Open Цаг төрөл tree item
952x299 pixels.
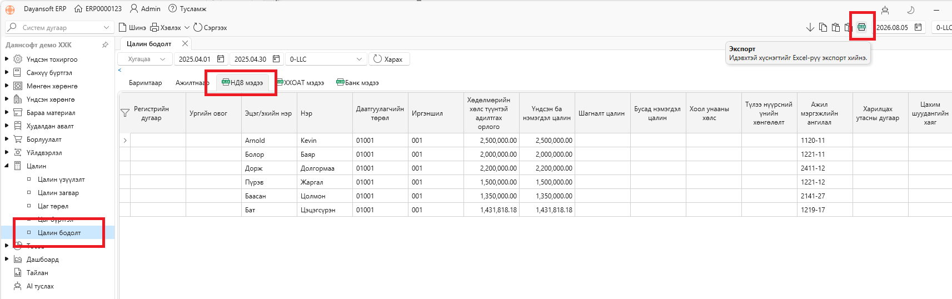pyautogui.click(x=53, y=206)
